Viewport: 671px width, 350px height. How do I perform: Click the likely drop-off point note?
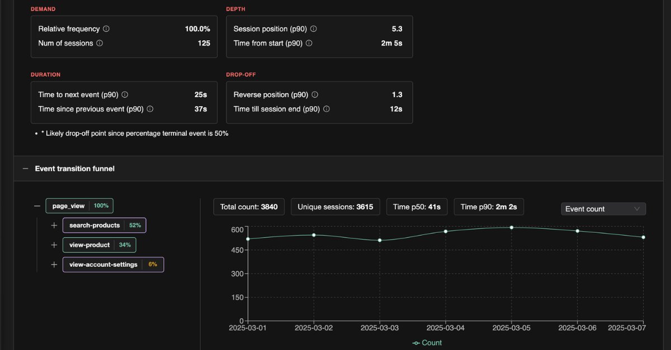[x=135, y=133]
